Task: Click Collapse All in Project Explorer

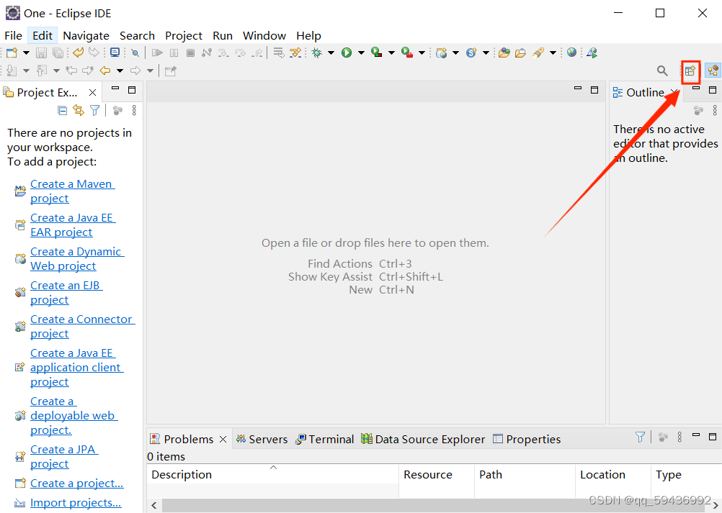Action: [x=62, y=110]
